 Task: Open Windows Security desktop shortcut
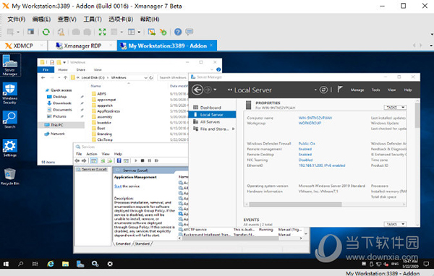click(9, 93)
